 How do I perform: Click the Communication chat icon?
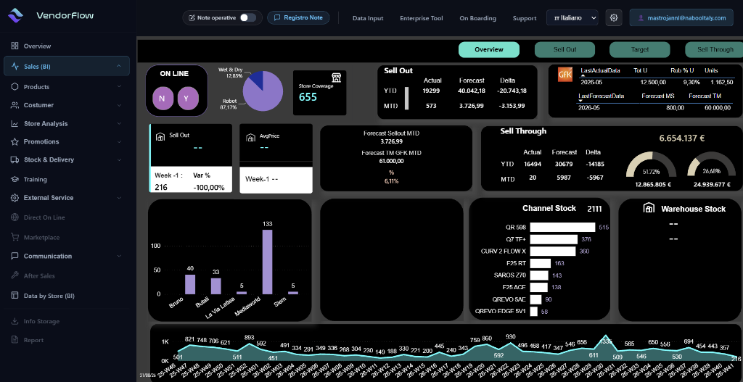(15, 256)
